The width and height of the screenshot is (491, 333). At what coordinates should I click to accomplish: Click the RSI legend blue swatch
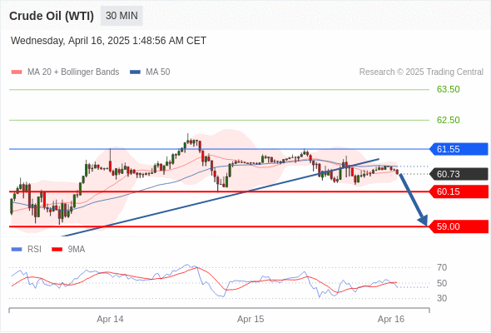click(17, 250)
